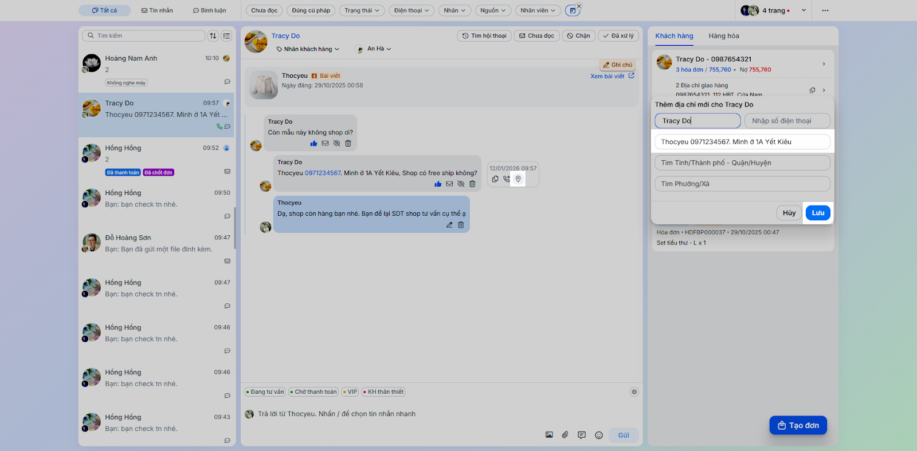Switch to the 'Tin nhắn' tab

157,10
